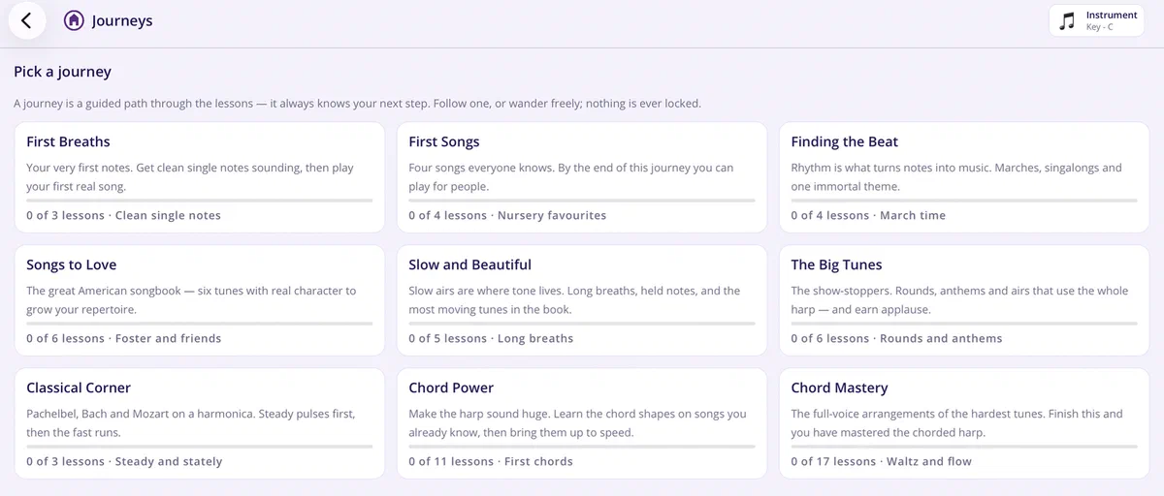Click "0 of 6 lessons · Rounds and anthems"
1164x496 pixels.
tap(896, 338)
